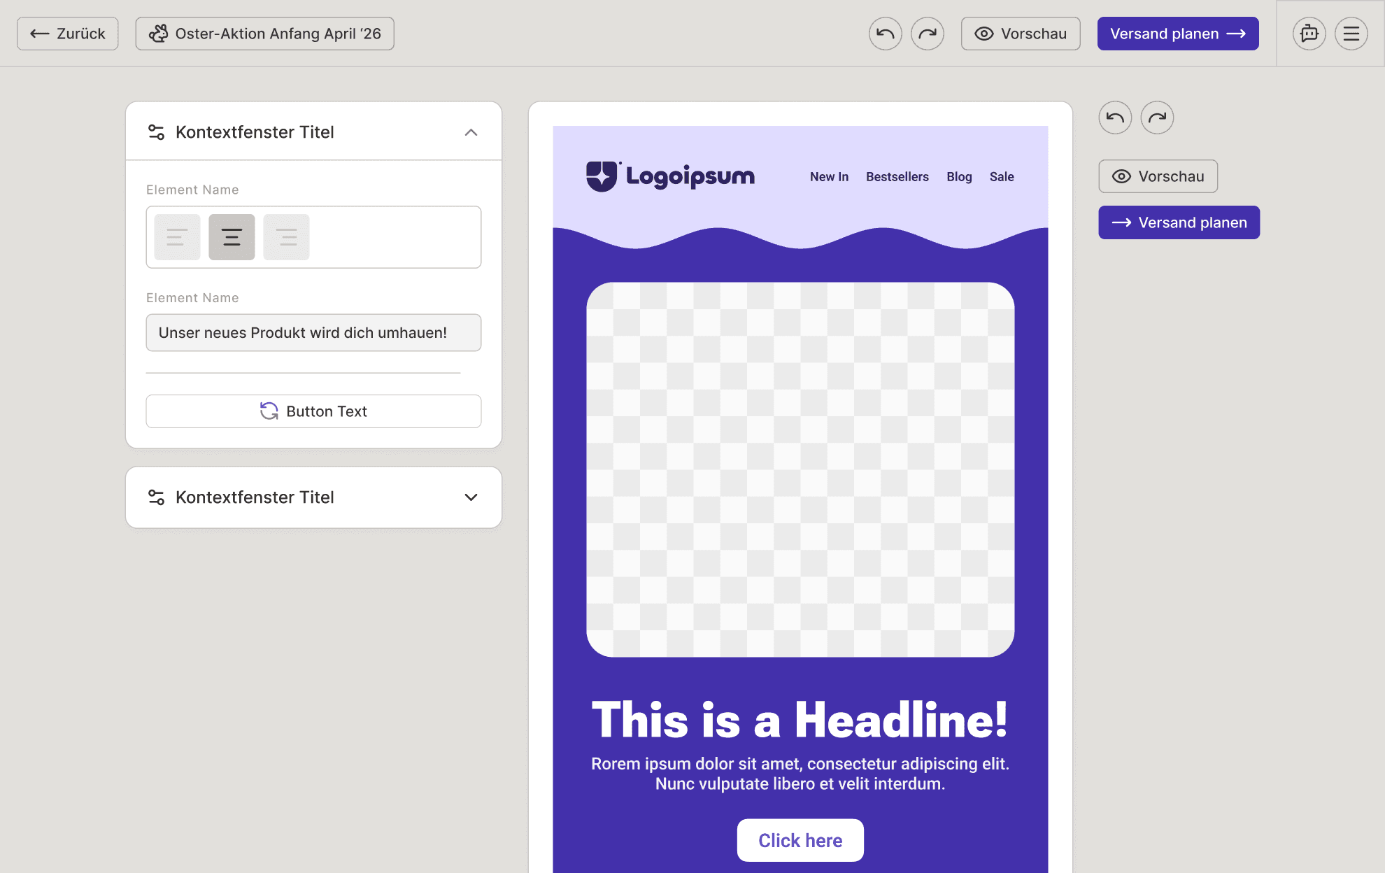Click the top Versand planen button
The height and width of the screenshot is (873, 1385).
(x=1177, y=34)
